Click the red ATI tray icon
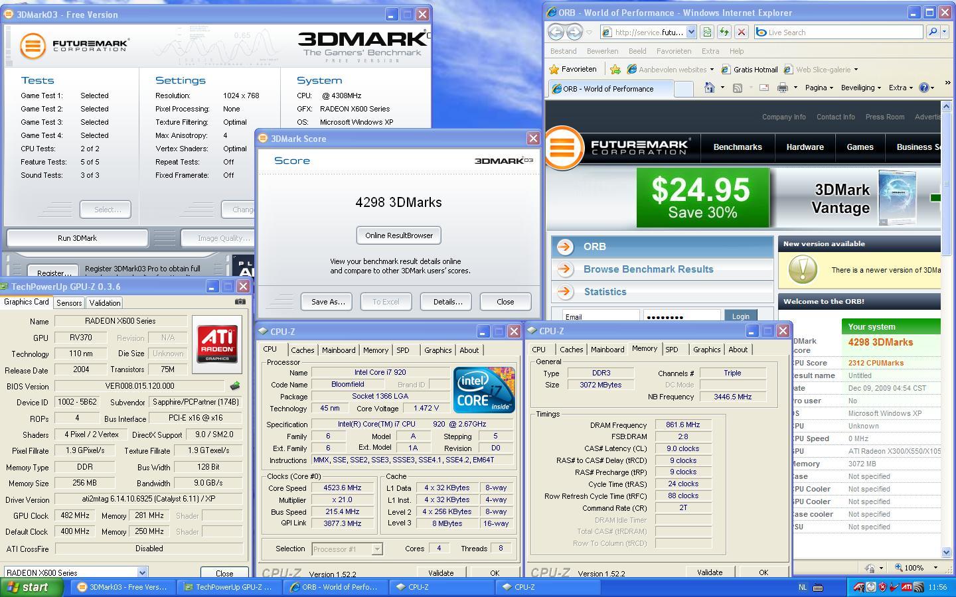This screenshot has width=956, height=597. click(906, 587)
